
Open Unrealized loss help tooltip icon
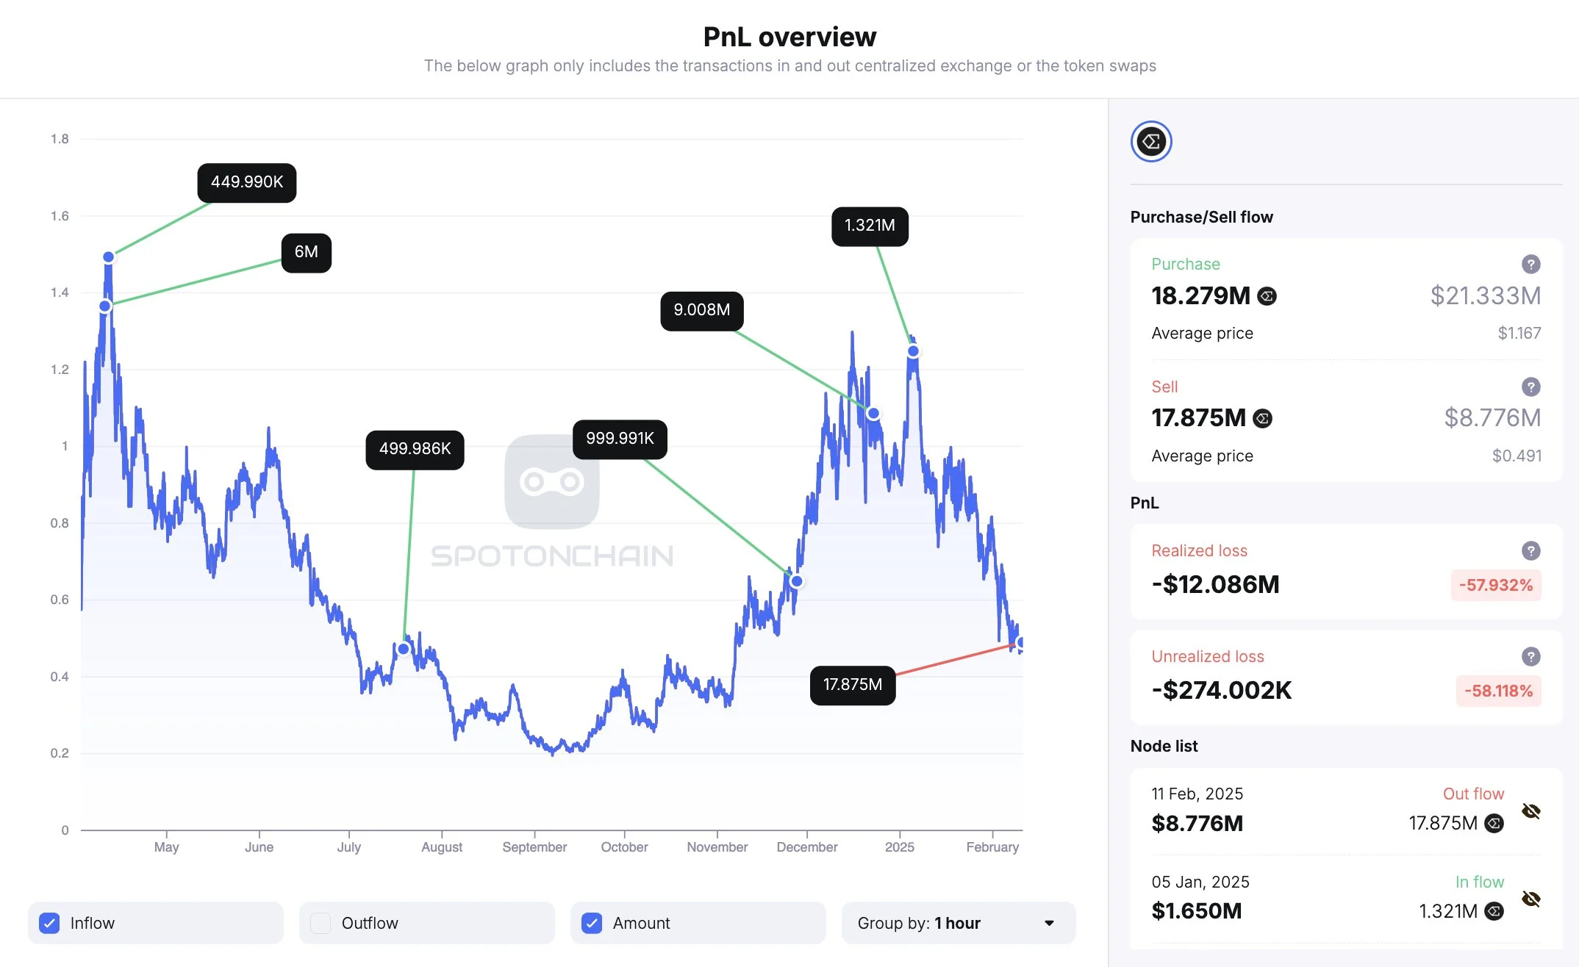point(1530,656)
